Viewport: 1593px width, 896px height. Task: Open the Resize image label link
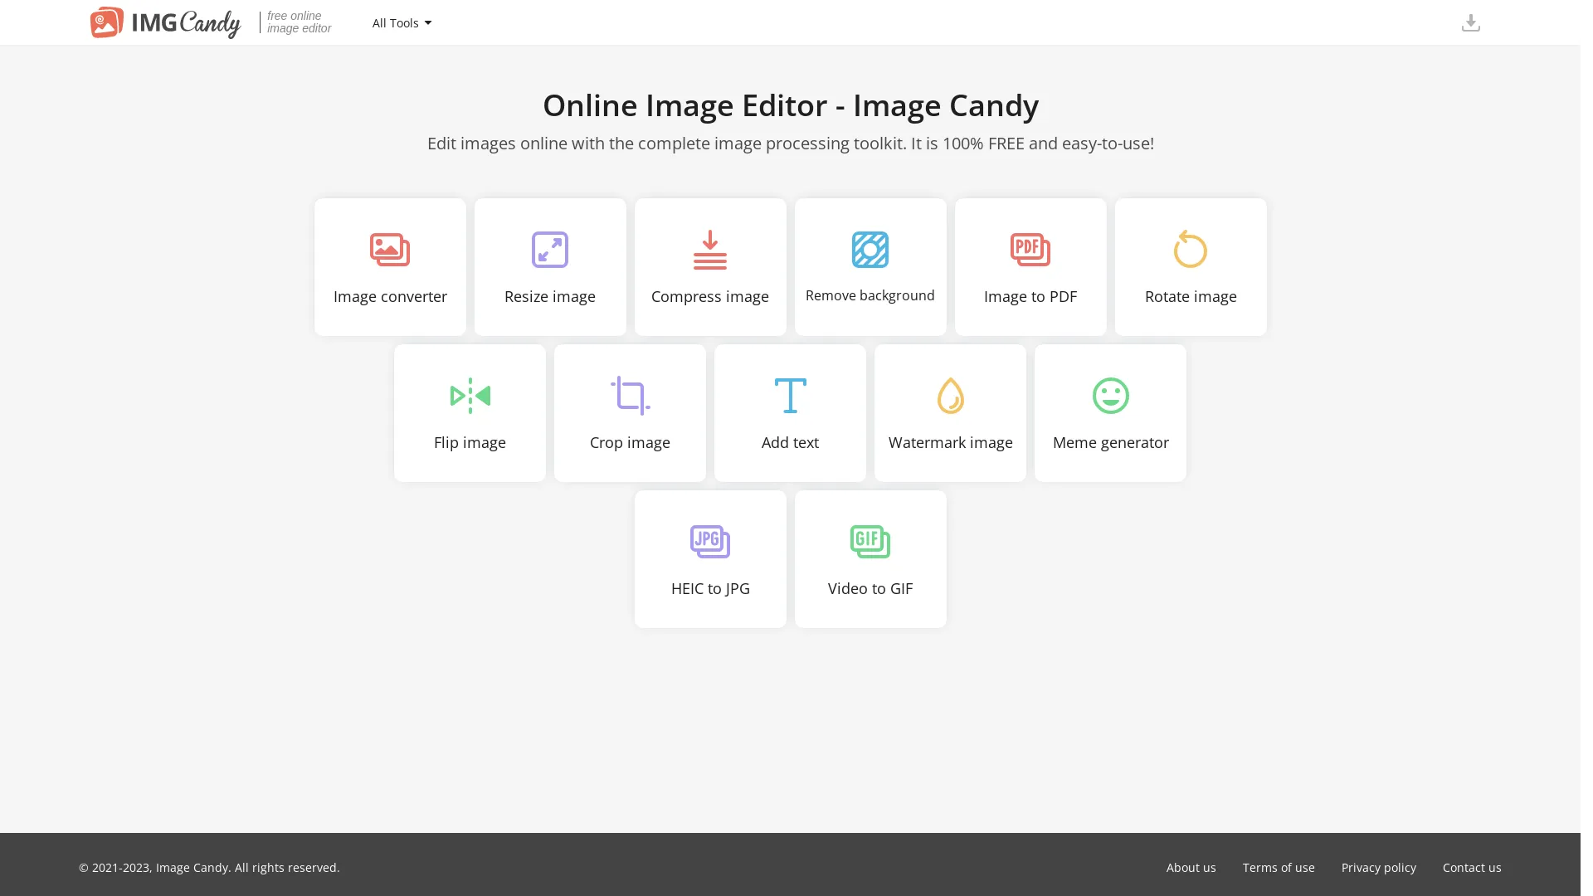[550, 297]
